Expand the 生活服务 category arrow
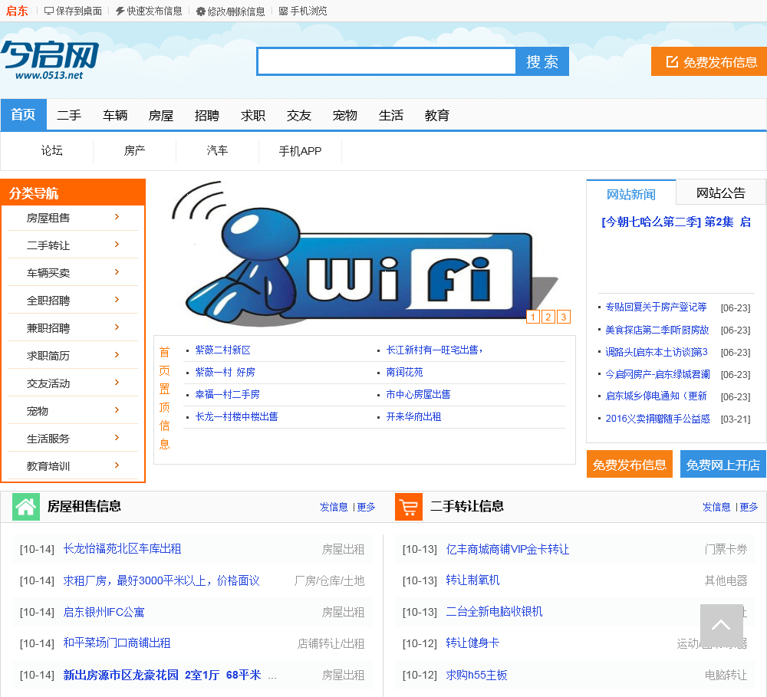The width and height of the screenshot is (767, 697). pos(117,438)
